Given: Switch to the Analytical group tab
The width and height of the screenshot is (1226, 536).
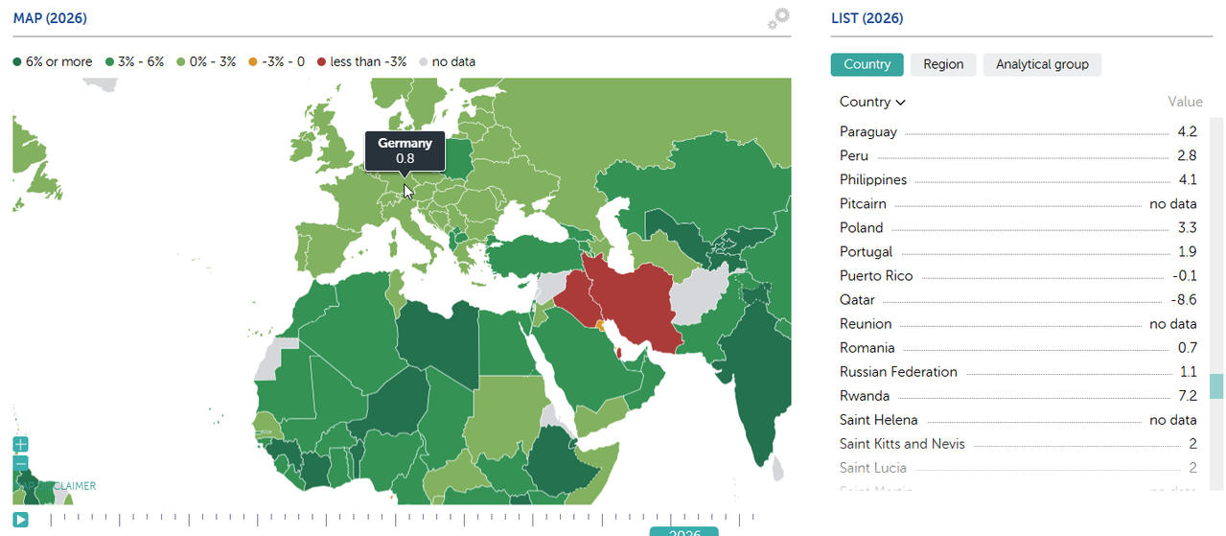Looking at the screenshot, I should (x=1042, y=64).
